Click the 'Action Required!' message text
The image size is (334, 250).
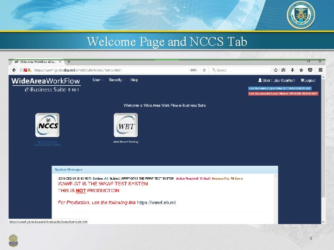[x=187, y=179]
